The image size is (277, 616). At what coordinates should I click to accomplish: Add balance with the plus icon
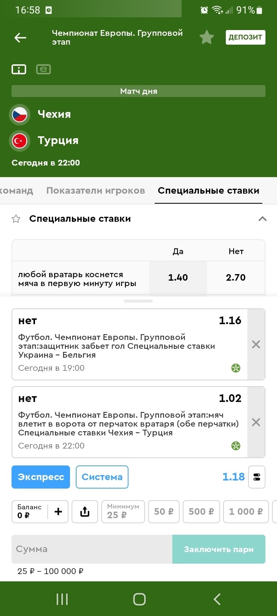coord(58,512)
